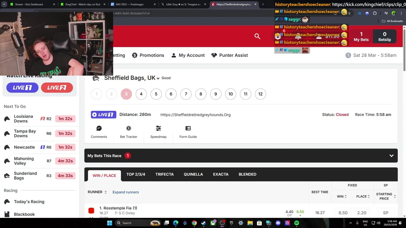Open OBS Studio from the taskbar
This screenshot has height=228, width=406.
coord(222,223)
